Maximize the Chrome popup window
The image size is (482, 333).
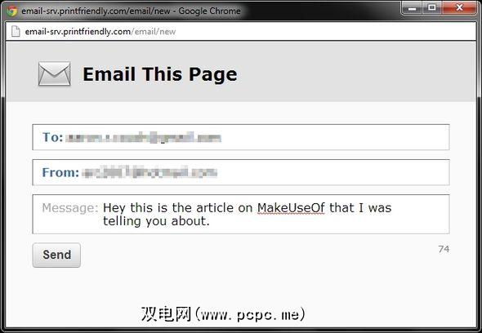432,8
